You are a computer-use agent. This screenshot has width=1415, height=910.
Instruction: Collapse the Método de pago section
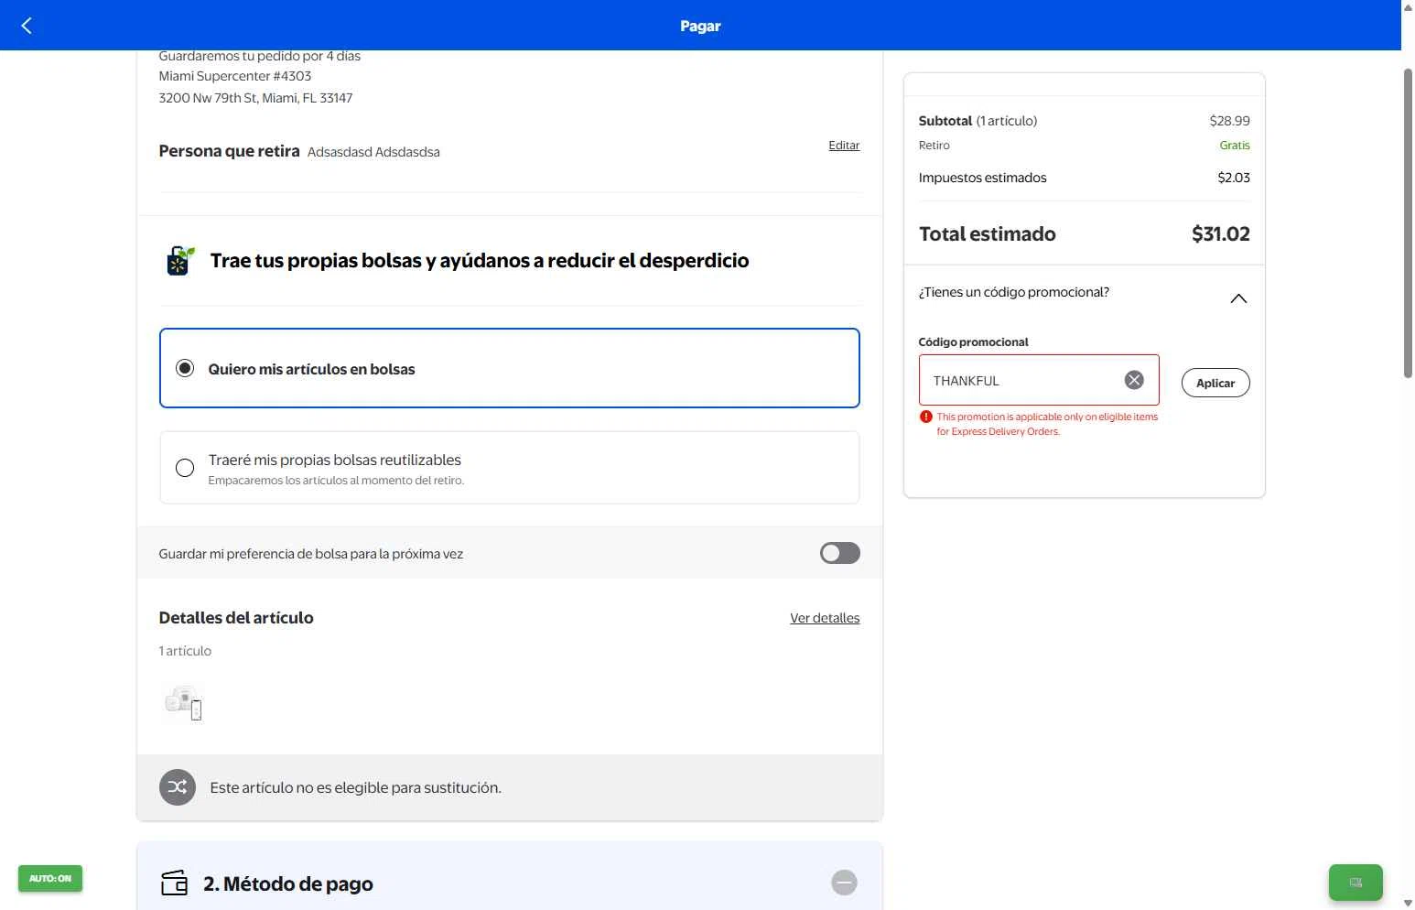click(844, 883)
